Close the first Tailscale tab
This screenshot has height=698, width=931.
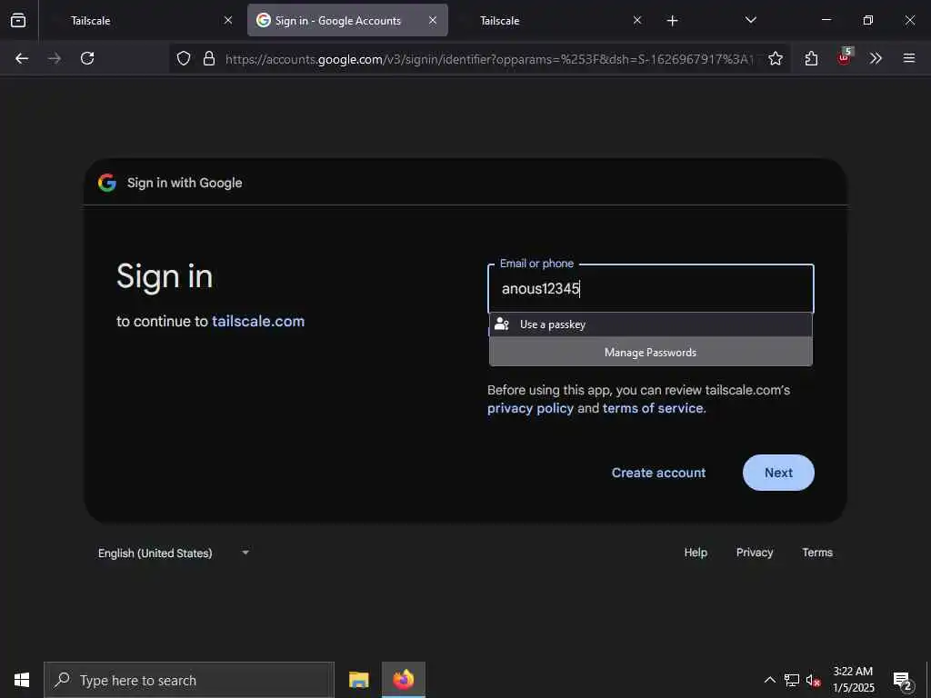[228, 20]
